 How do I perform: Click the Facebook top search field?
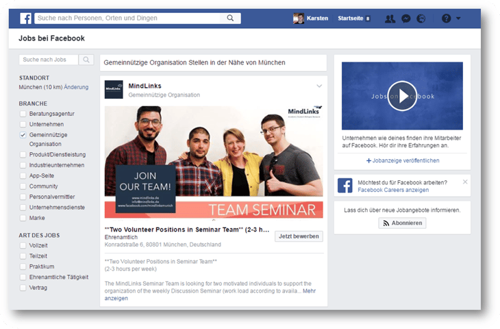click(127, 19)
